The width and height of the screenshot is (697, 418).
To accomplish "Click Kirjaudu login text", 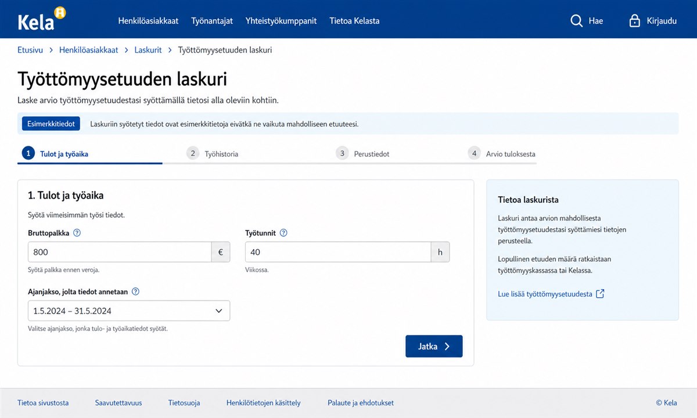I will 662,21.
